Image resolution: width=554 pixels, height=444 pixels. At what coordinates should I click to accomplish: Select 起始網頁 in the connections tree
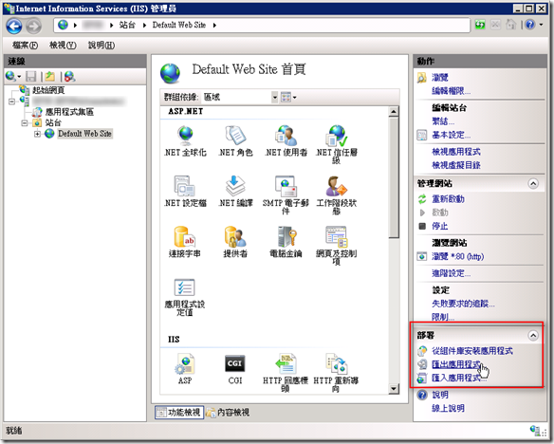(x=48, y=90)
